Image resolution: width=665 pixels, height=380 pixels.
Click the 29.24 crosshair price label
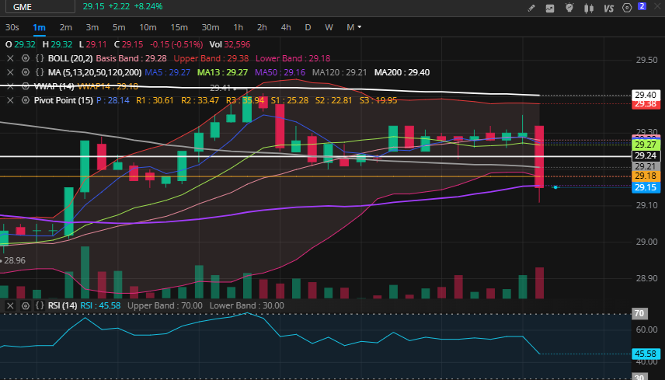(646, 155)
